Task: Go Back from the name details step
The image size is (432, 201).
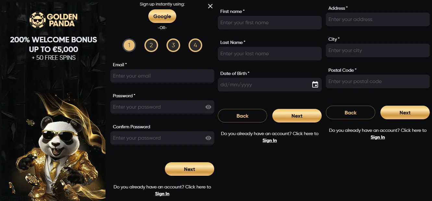Action: pos(242,115)
